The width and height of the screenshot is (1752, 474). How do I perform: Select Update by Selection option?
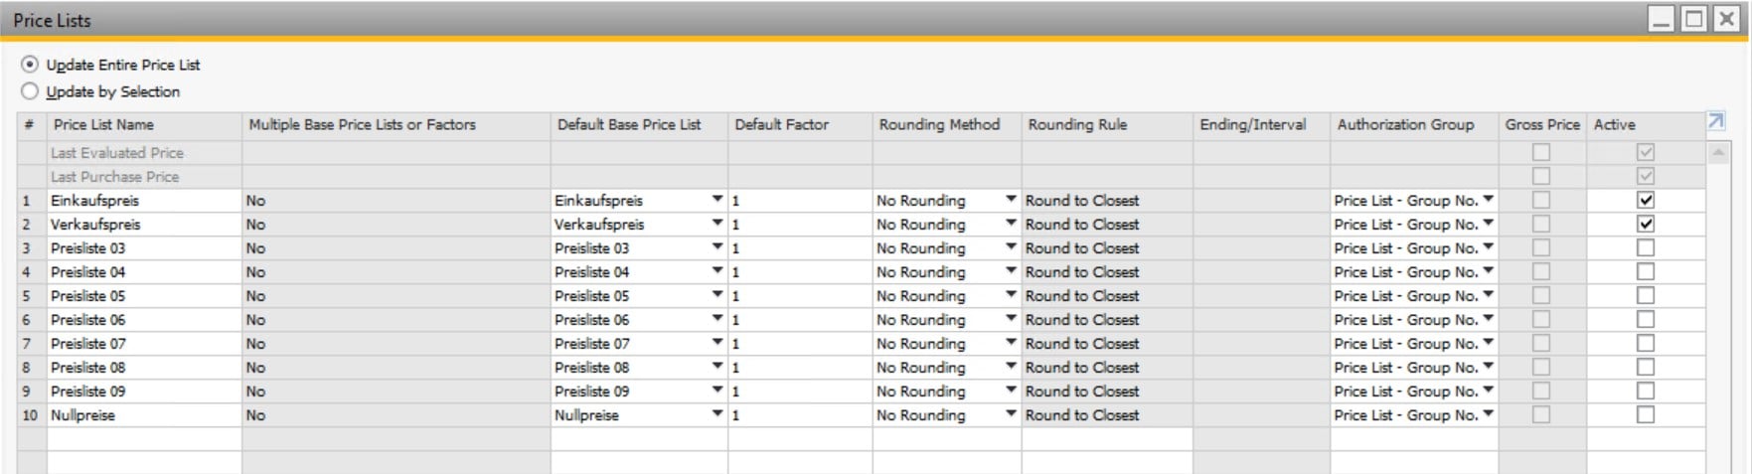[x=30, y=91]
